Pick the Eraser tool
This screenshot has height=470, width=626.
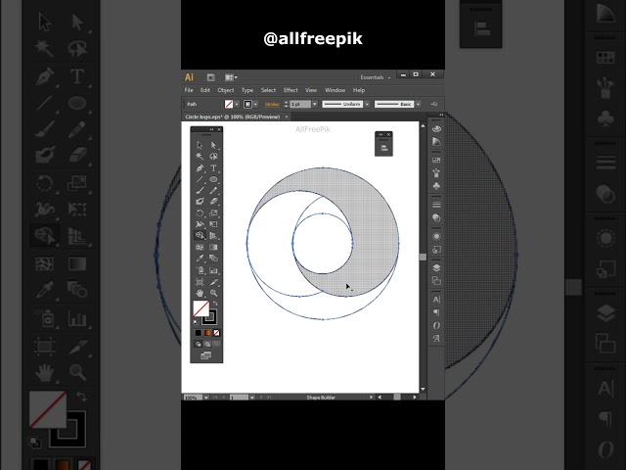tap(213, 202)
